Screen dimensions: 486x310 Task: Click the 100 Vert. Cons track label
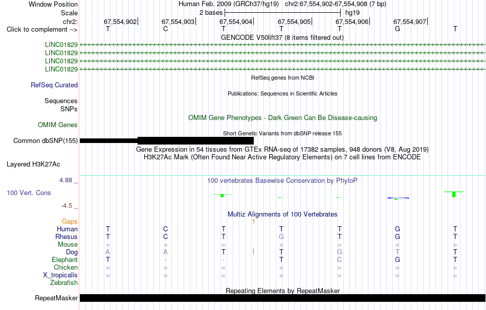pyautogui.click(x=29, y=193)
